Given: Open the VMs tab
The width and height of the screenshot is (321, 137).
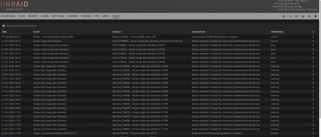Looking at the screenshot, I should tap(97, 16).
